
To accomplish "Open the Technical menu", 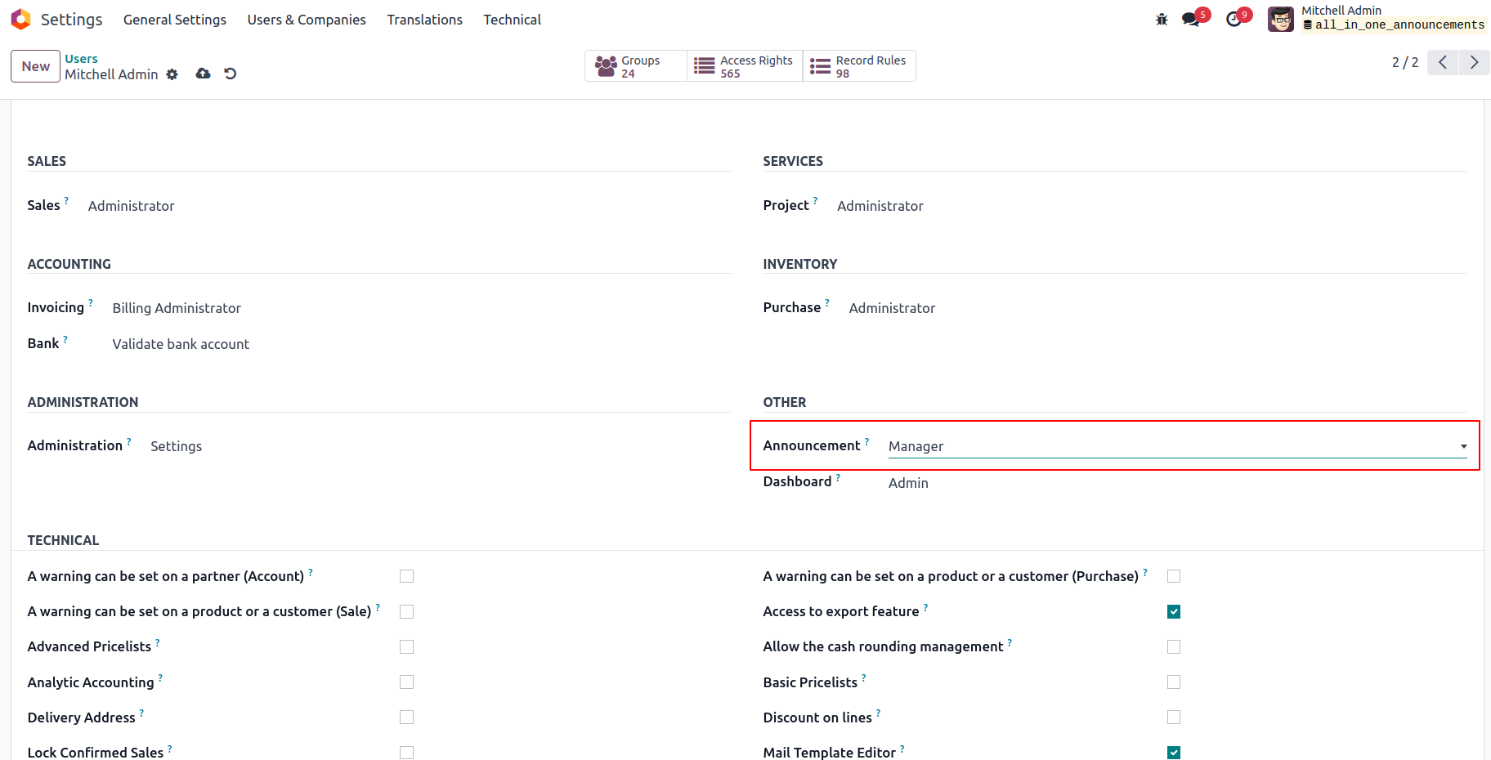I will 512,20.
